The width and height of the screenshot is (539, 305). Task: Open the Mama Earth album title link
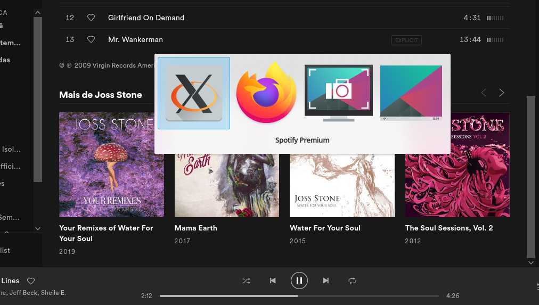pos(196,228)
